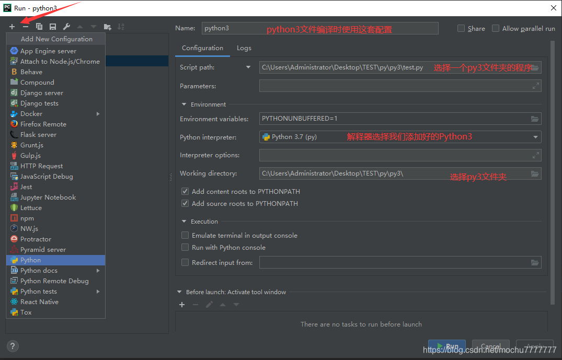
Task: Enable Emulate terminal in output console
Action: click(x=185, y=235)
